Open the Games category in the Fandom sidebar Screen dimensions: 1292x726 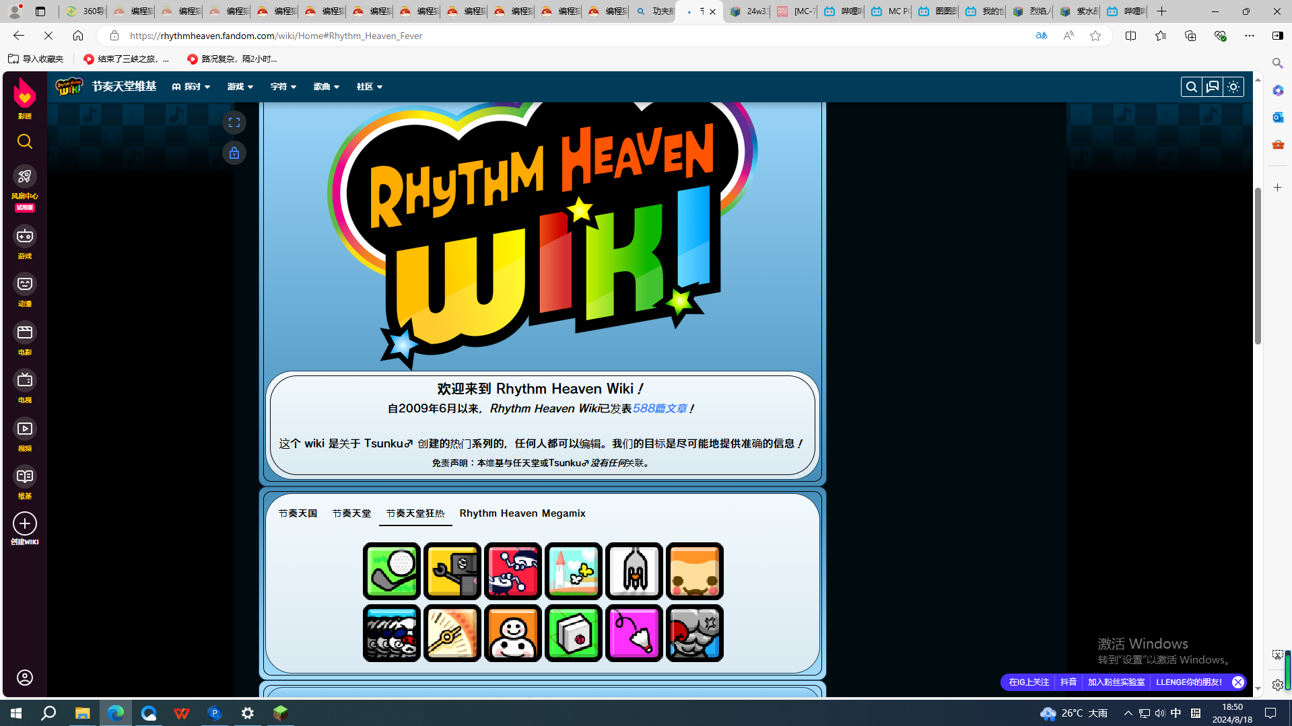tap(25, 236)
